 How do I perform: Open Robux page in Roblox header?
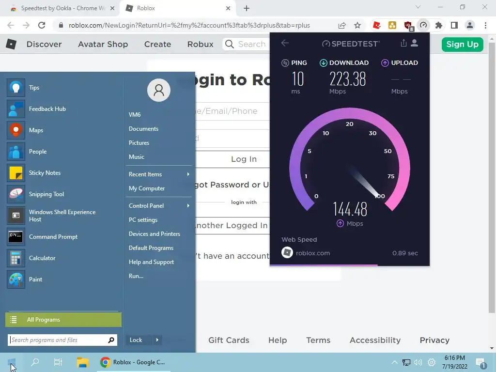coord(200,44)
